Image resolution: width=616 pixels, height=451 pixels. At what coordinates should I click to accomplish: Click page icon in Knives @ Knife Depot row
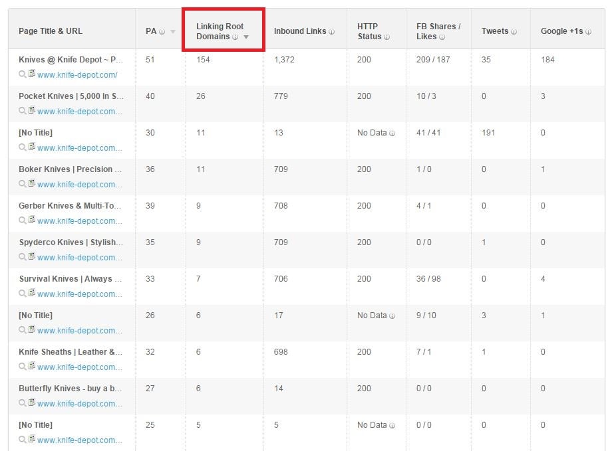(32, 73)
